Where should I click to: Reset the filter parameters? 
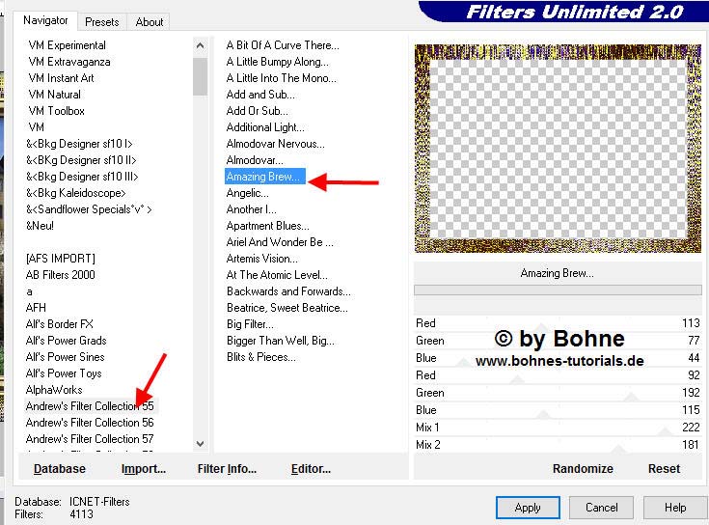[664, 468]
